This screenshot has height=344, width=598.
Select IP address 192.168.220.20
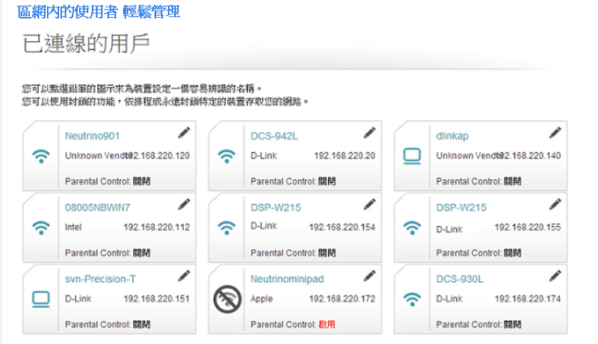click(345, 156)
